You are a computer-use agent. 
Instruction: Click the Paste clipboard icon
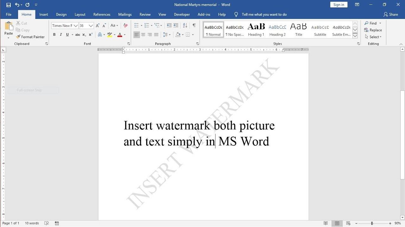(9, 26)
